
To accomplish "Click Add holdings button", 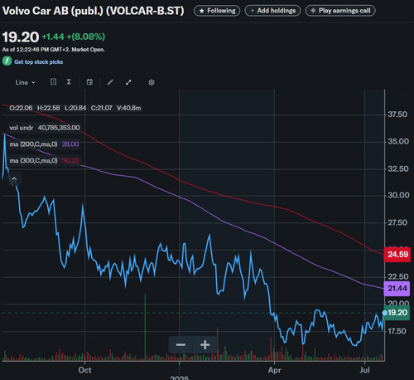I will coord(272,11).
